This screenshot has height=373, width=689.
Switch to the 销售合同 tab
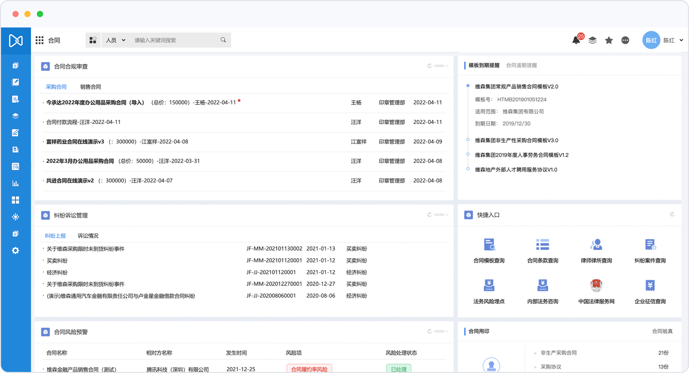click(91, 87)
